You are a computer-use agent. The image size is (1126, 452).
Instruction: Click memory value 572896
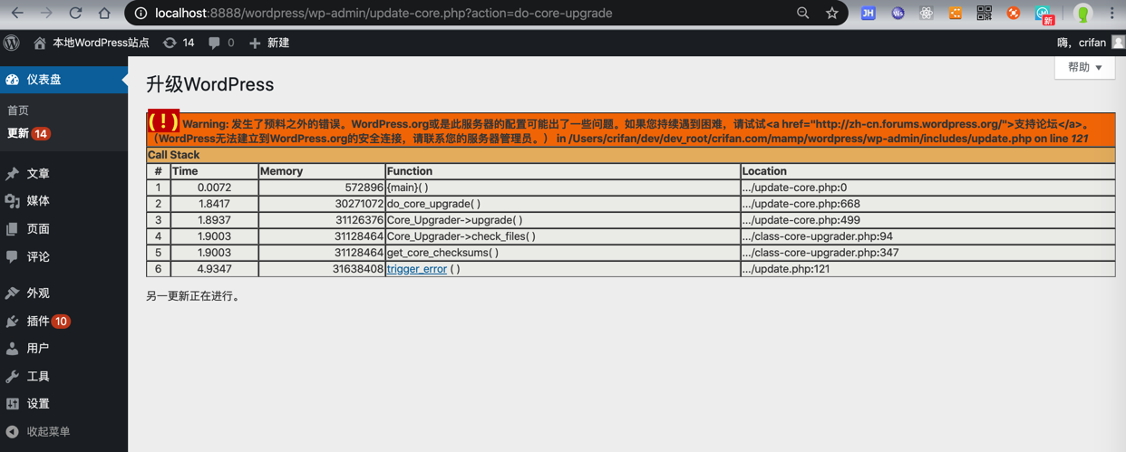click(x=364, y=188)
